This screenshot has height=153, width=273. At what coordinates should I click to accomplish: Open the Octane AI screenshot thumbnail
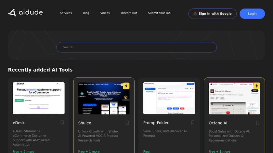[x=234, y=98]
